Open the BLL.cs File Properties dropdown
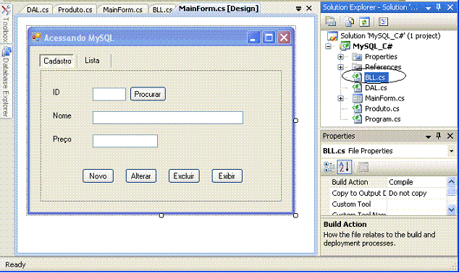Image resolution: width=459 pixels, height=273 pixels. click(x=451, y=151)
